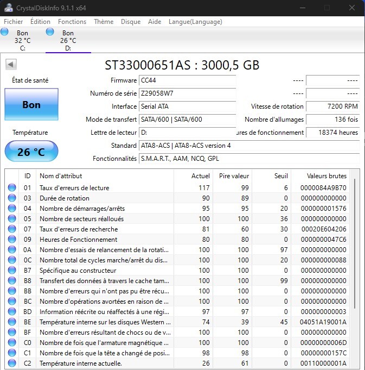
Task: Click the 26 °C temperature button
Action: (31, 152)
